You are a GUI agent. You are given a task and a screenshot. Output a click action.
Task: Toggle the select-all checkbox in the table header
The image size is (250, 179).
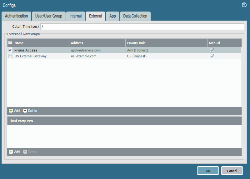click(x=10, y=43)
